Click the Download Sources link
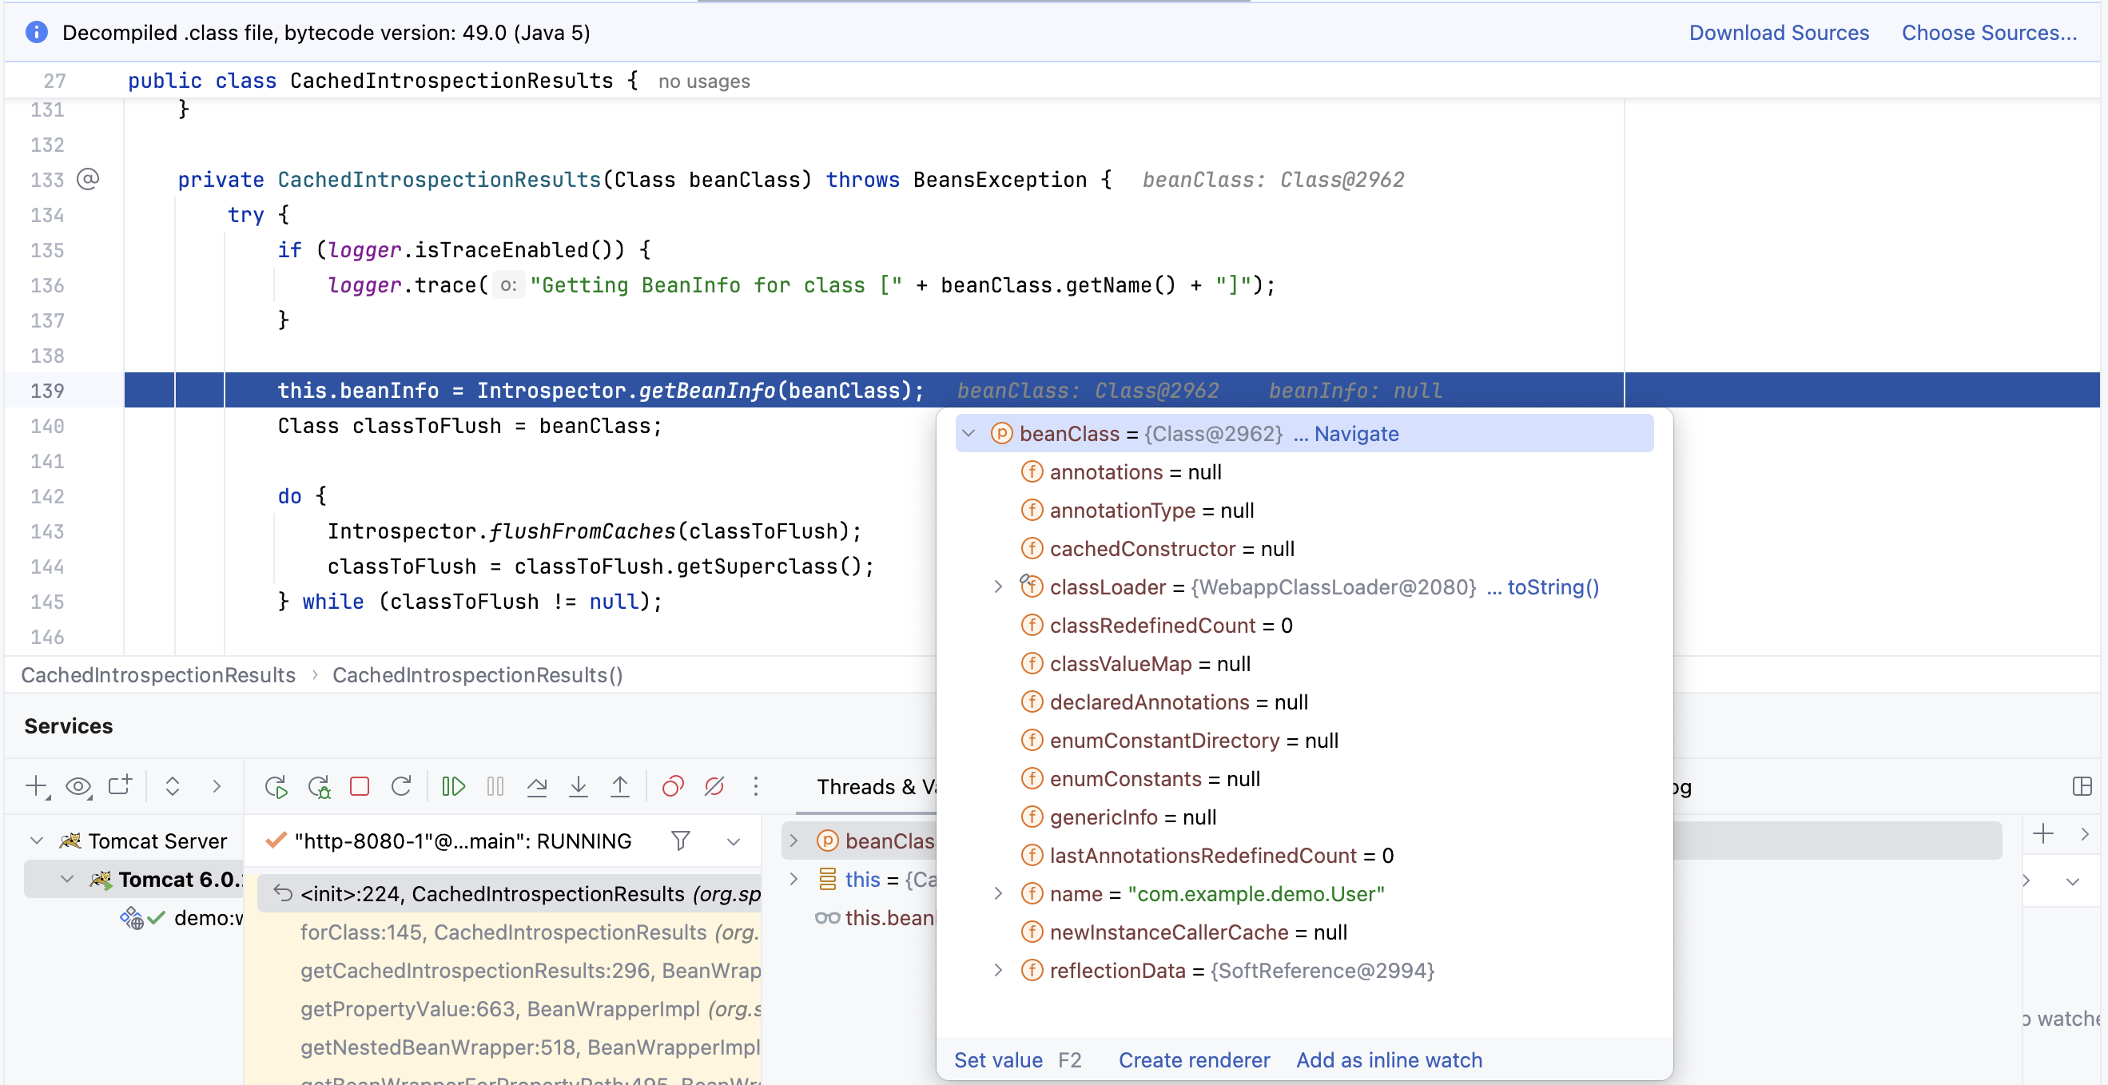 point(1779,33)
